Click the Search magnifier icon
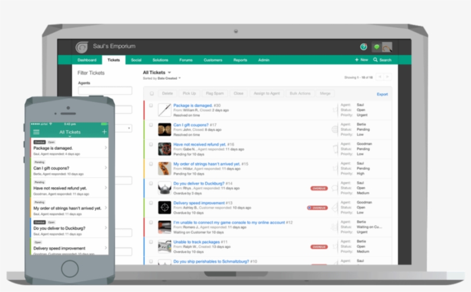This screenshot has width=471, height=292. click(x=376, y=60)
